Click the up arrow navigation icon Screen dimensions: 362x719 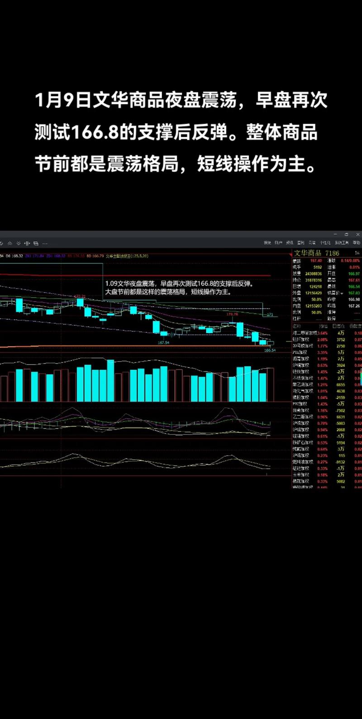(x=10, y=243)
